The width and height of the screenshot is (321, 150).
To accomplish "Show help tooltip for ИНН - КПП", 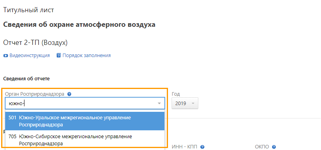I will (202, 147).
